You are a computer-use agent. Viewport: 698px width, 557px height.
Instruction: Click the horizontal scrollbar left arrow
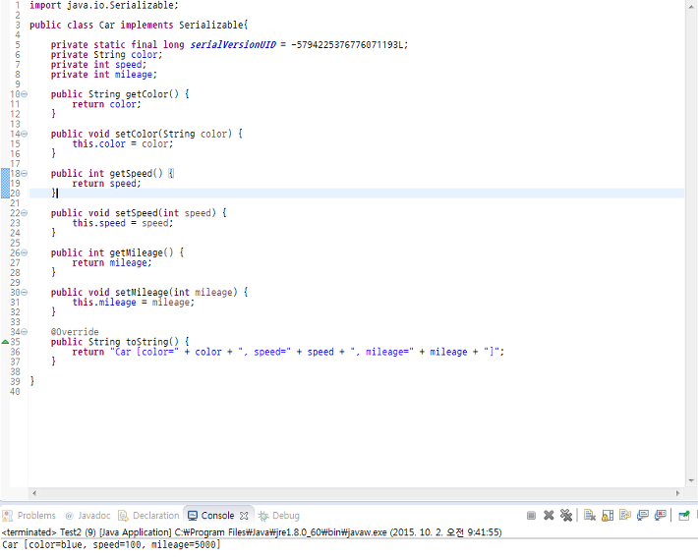click(34, 493)
